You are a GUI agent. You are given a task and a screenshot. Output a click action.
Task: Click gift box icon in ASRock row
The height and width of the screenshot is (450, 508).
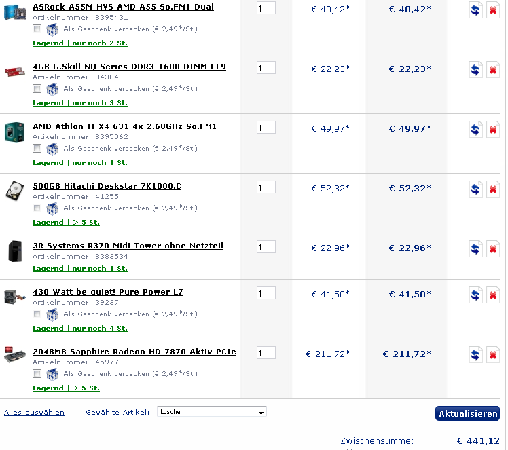point(52,29)
